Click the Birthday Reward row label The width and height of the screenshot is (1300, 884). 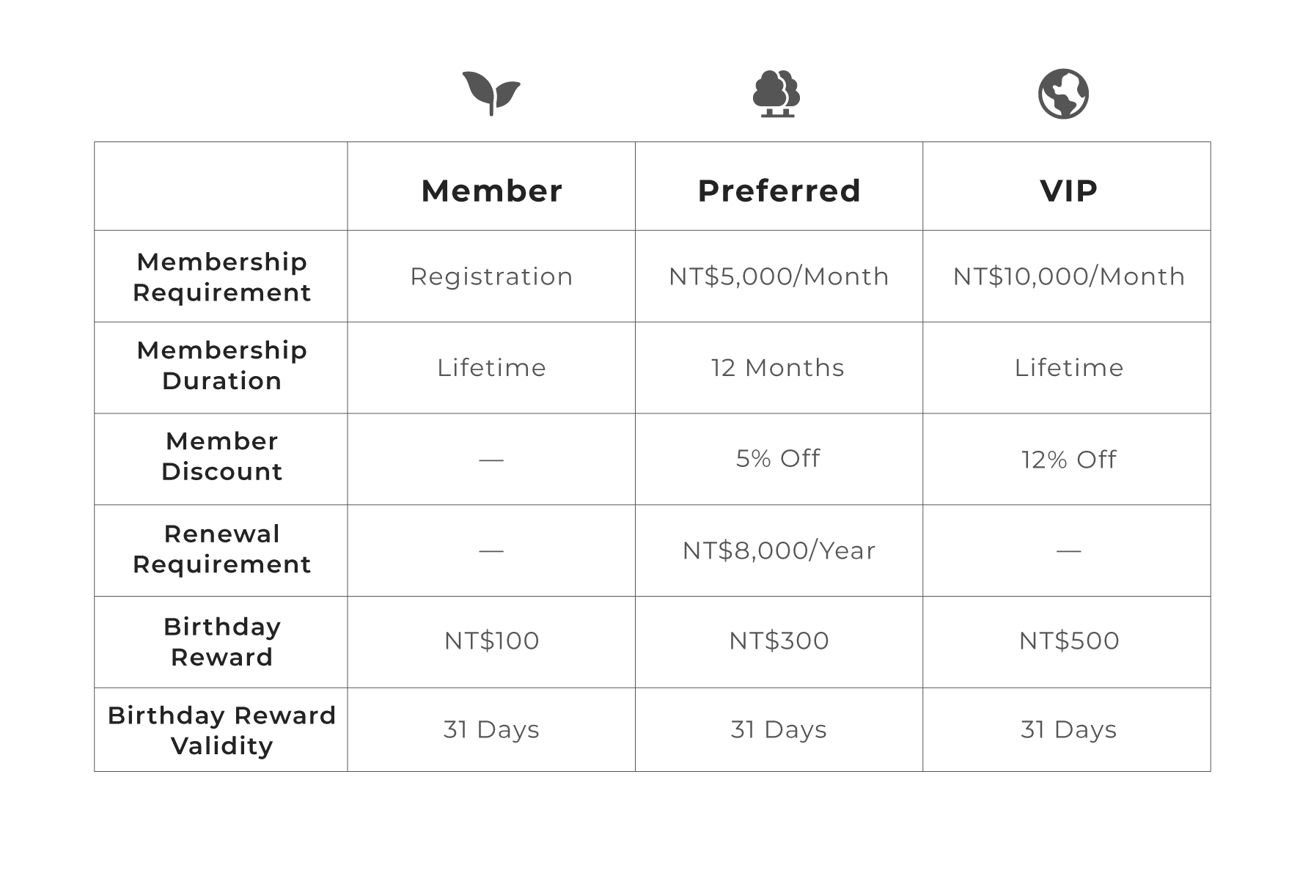coord(221,642)
